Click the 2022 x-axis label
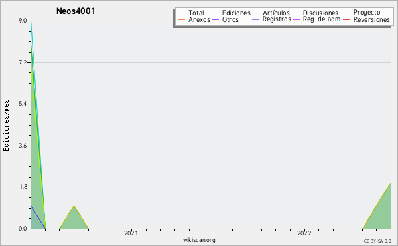Viewport: 398px width, 246px height. pos(304,233)
